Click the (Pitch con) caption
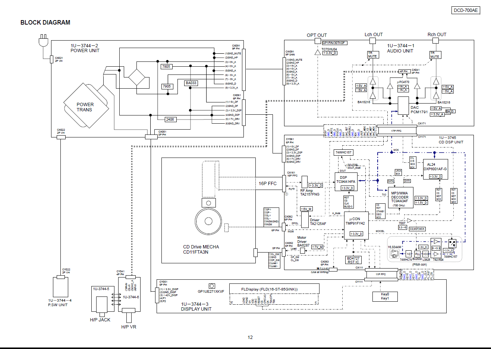 click(419, 264)
